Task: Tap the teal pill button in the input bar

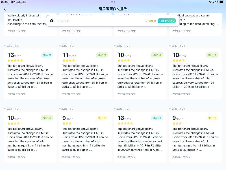Action: coord(167,21)
